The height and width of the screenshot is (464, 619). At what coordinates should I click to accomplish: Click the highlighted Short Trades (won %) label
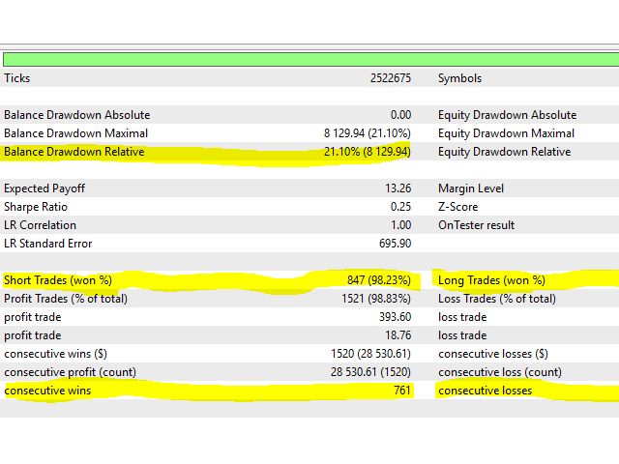[x=58, y=280]
